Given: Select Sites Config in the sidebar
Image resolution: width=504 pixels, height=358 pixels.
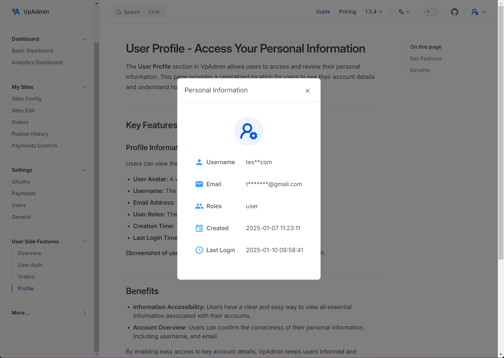Looking at the screenshot, I should (26, 99).
